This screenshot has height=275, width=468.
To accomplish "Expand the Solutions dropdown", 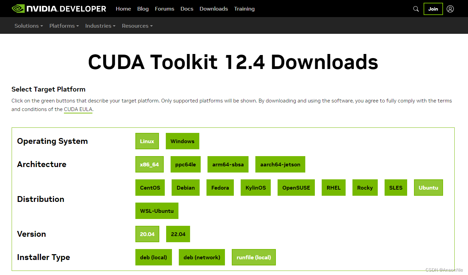I will click(29, 26).
